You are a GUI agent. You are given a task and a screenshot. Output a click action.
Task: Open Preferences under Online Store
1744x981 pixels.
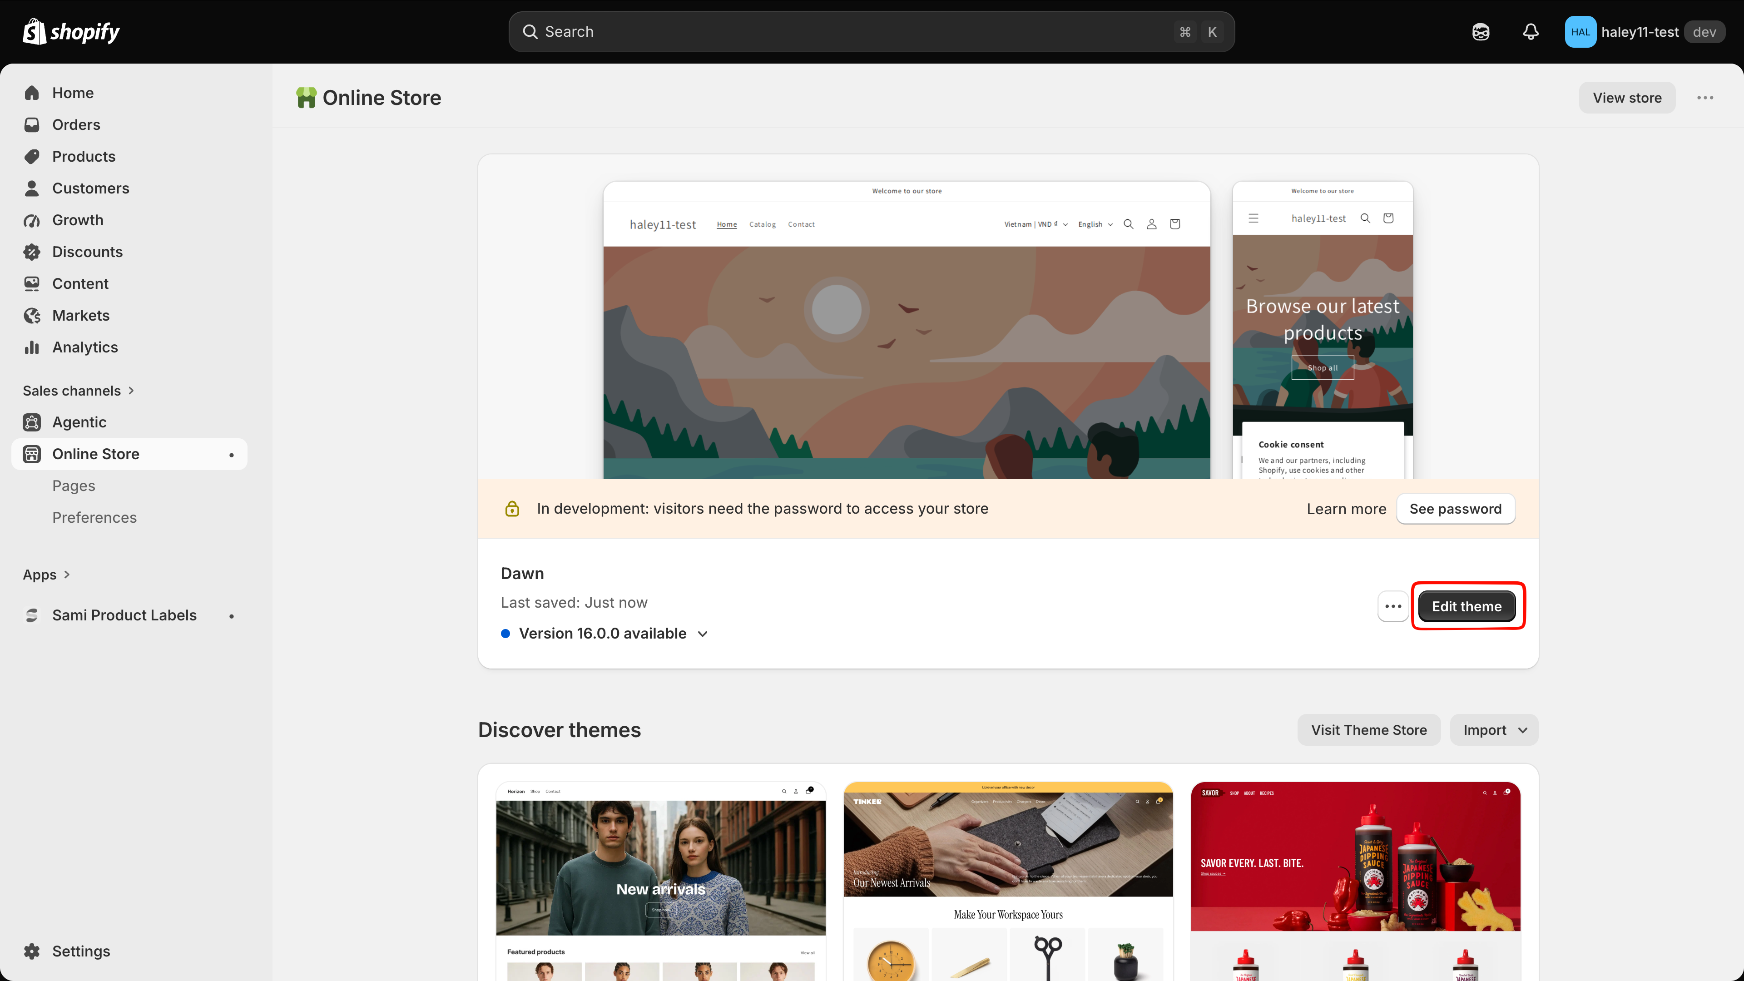(x=94, y=518)
